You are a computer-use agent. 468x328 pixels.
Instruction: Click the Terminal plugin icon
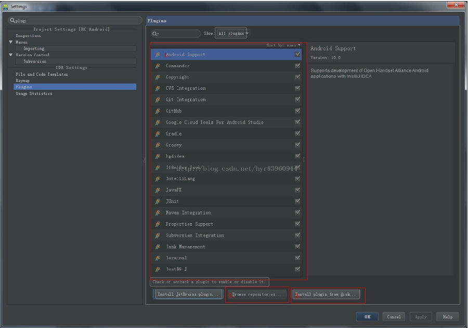(x=158, y=258)
